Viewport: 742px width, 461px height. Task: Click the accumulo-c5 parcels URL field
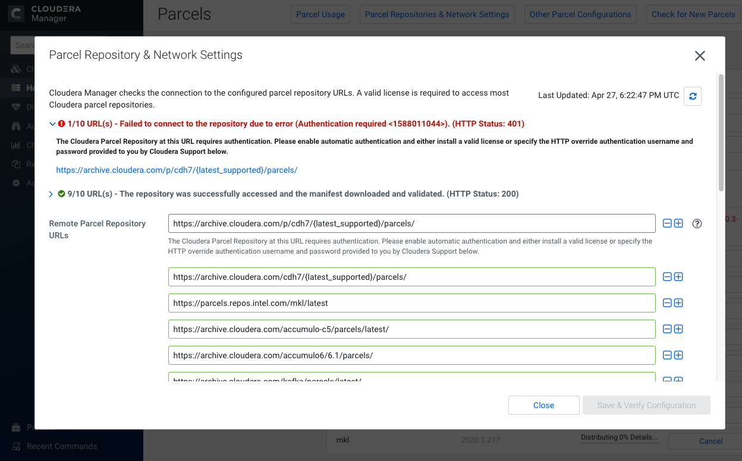tap(411, 329)
